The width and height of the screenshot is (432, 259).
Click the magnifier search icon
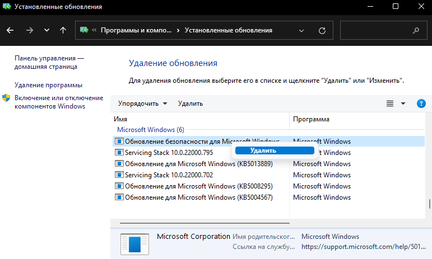tap(416, 31)
